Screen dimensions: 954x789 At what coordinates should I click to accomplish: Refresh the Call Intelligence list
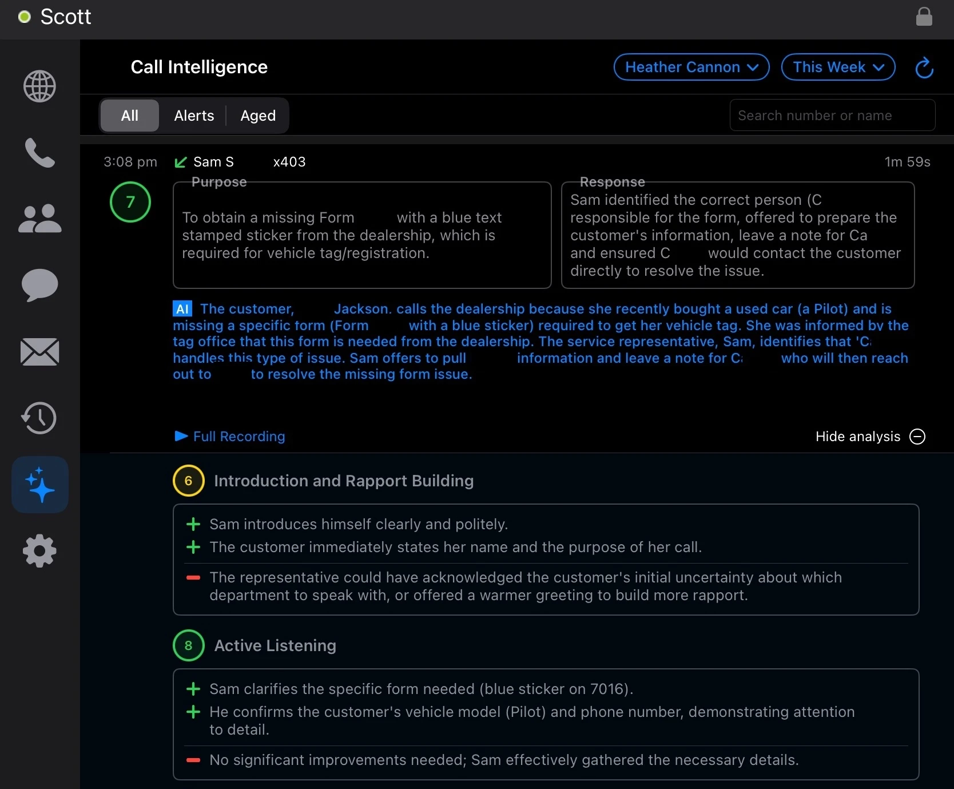(924, 68)
